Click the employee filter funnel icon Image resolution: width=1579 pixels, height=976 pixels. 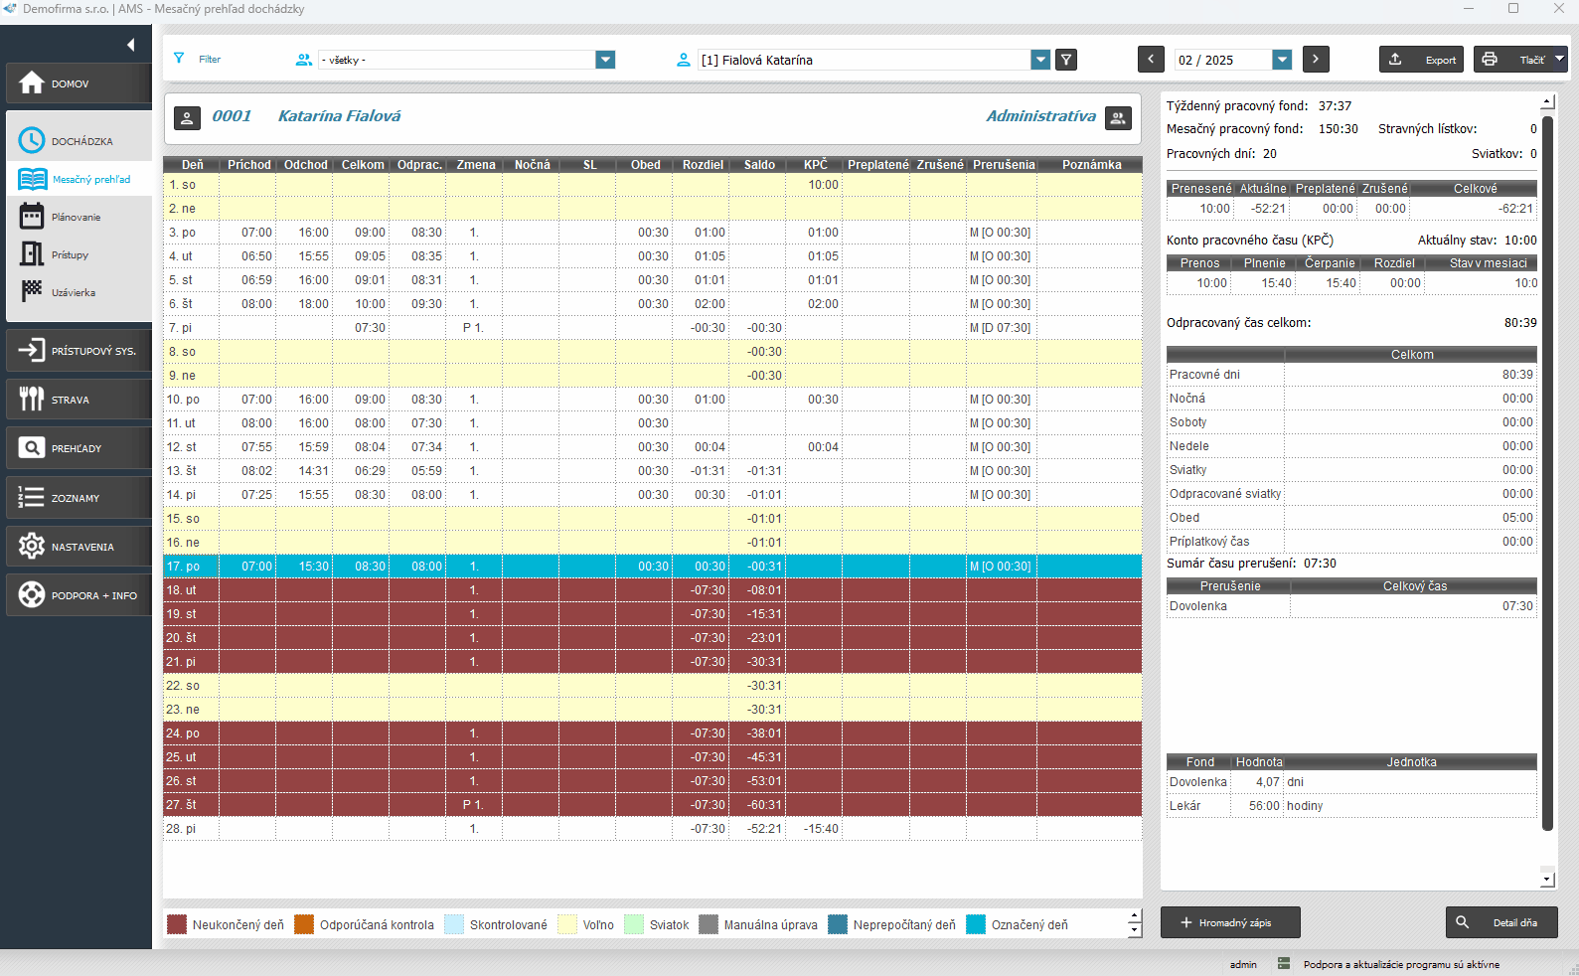1066,60
